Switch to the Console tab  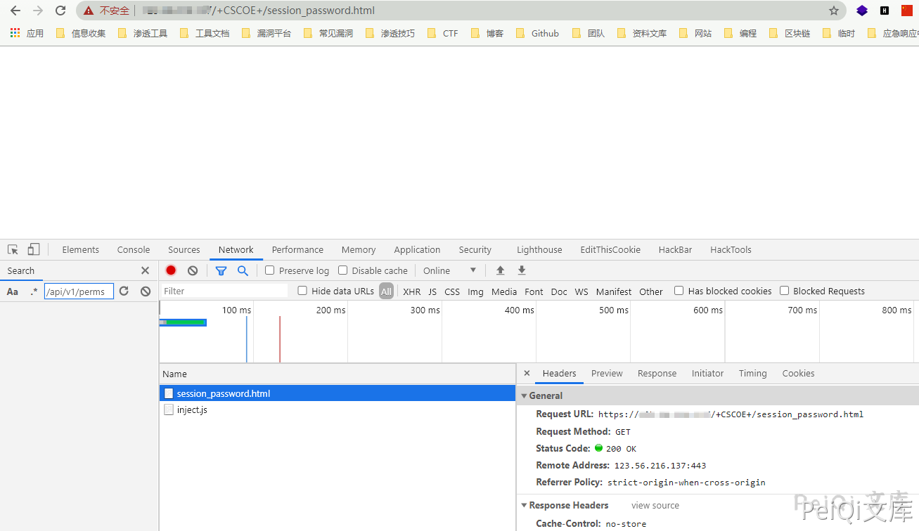134,249
